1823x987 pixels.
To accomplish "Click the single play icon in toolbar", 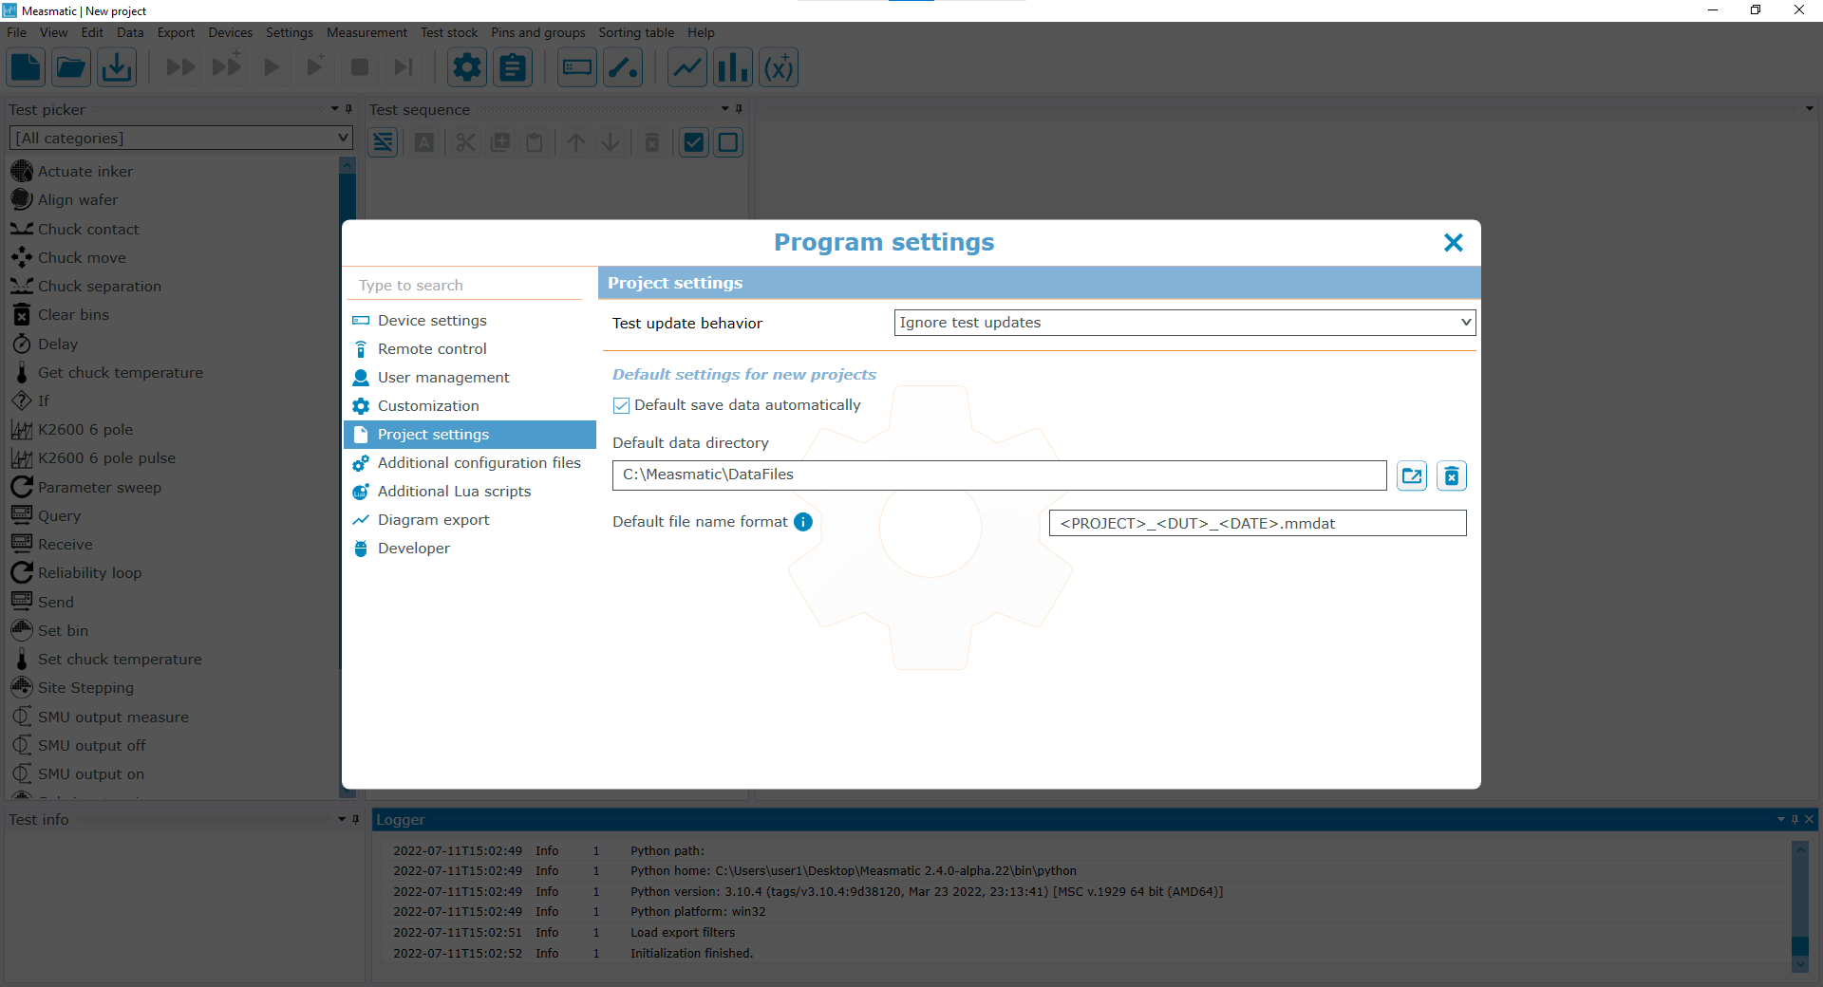I will click(x=272, y=67).
